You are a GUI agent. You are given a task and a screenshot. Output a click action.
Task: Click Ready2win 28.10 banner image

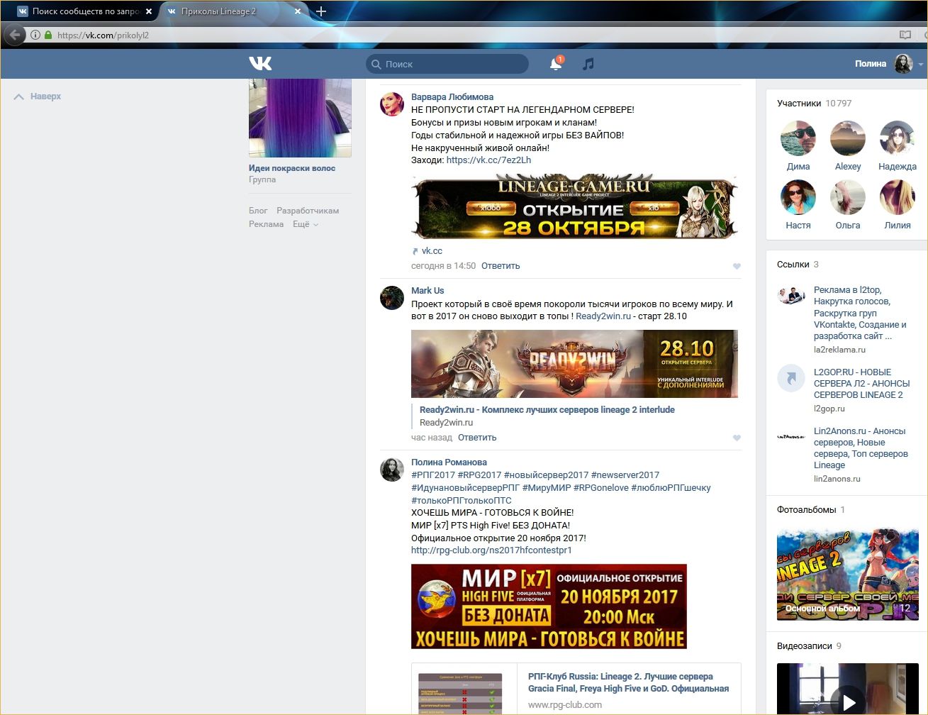574,364
